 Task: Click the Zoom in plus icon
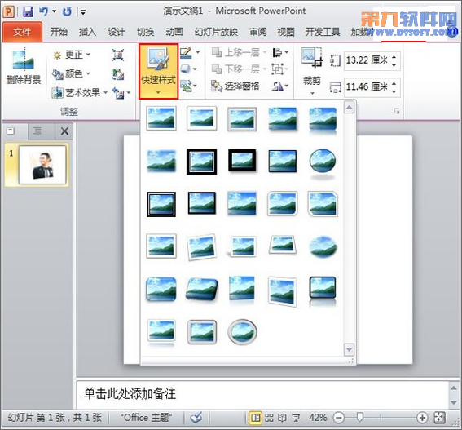point(422,418)
